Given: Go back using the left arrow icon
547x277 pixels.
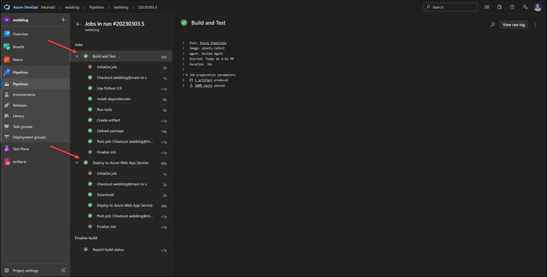Looking at the screenshot, I should point(78,24).
